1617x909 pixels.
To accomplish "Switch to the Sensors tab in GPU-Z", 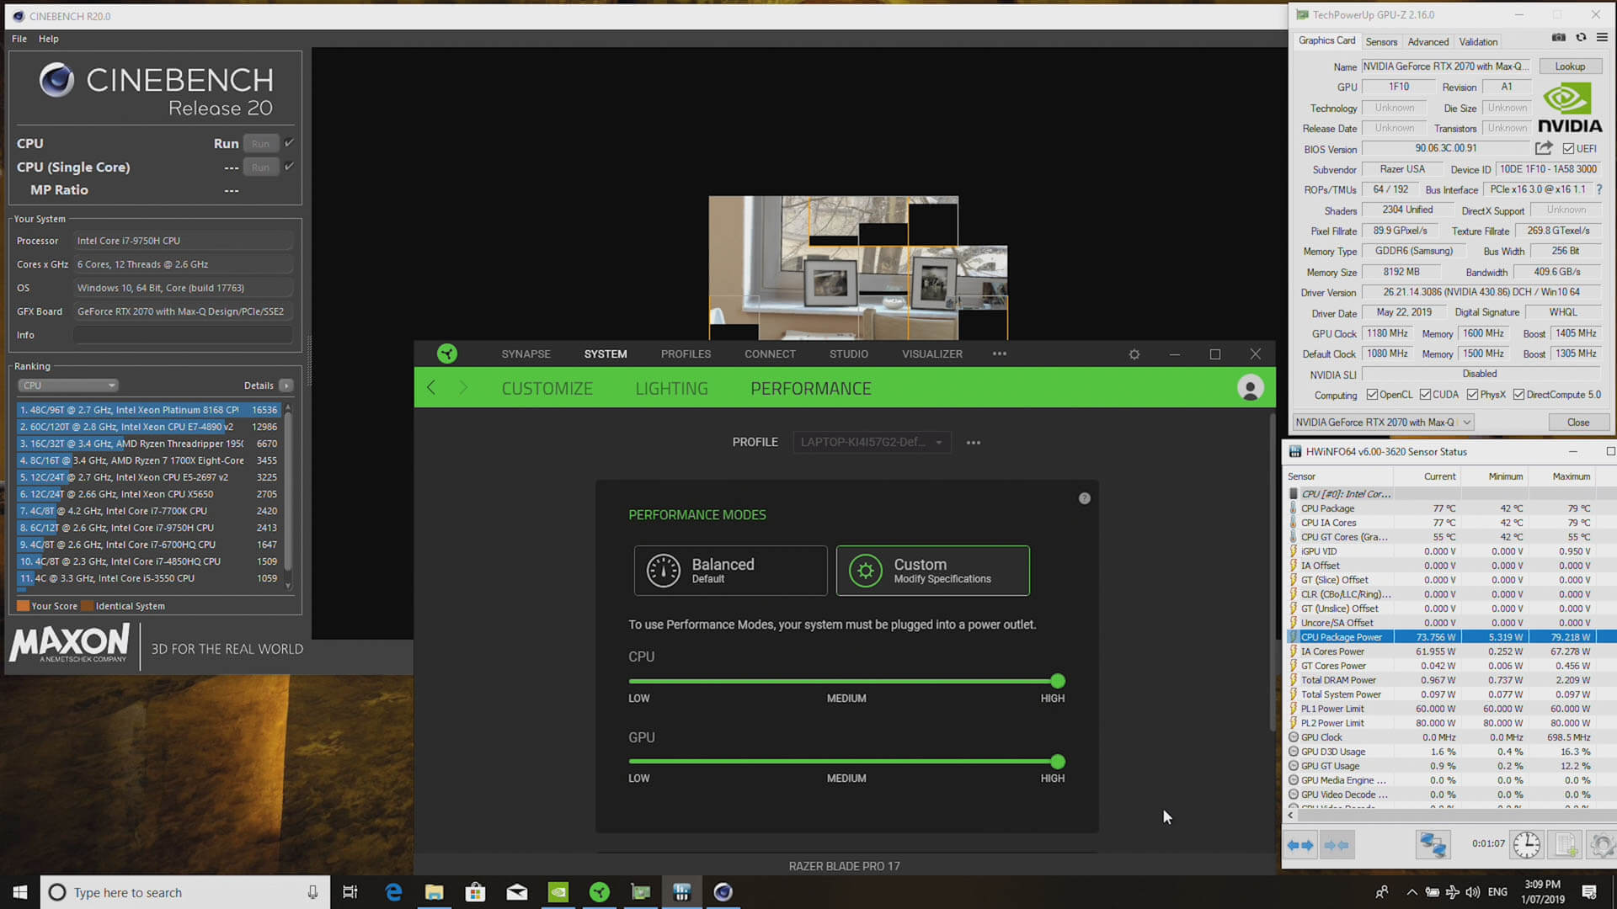I will [1381, 41].
